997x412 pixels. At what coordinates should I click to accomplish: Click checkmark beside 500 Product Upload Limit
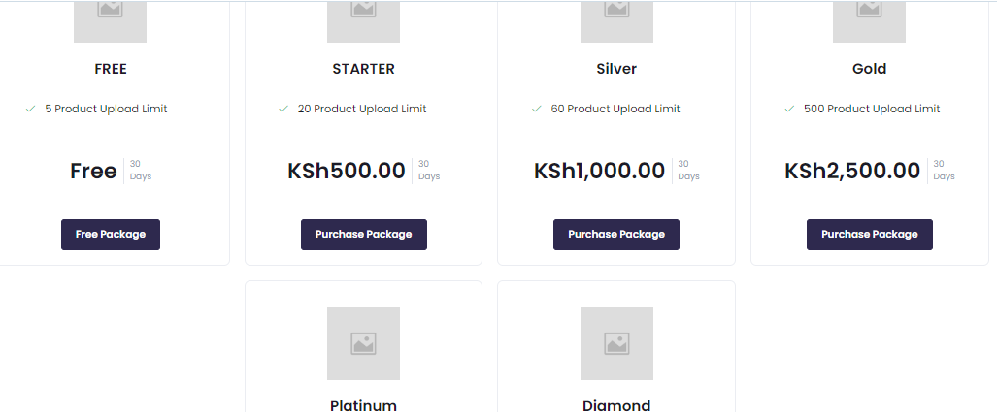pyautogui.click(x=790, y=109)
